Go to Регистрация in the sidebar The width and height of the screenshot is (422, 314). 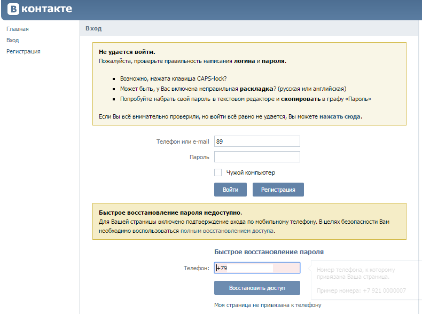pyautogui.click(x=24, y=51)
